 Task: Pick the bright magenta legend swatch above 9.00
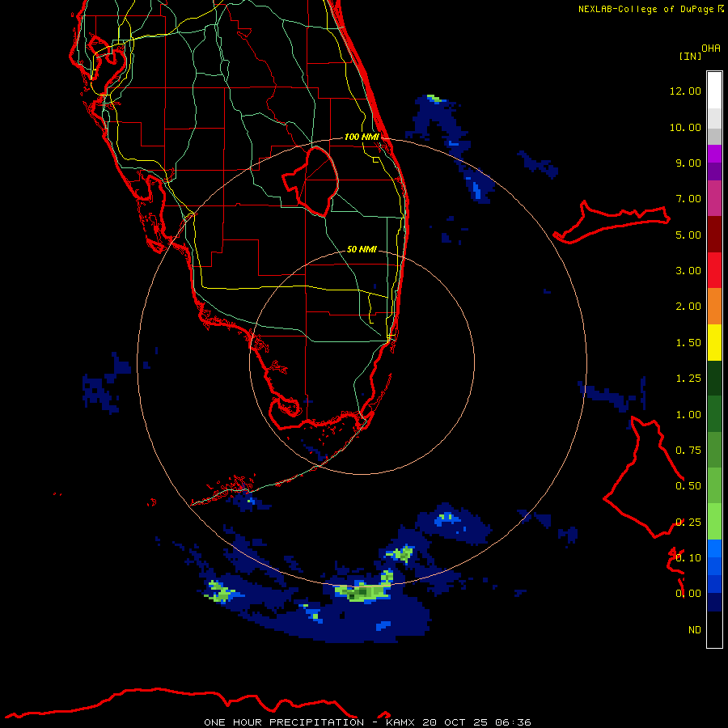point(714,154)
